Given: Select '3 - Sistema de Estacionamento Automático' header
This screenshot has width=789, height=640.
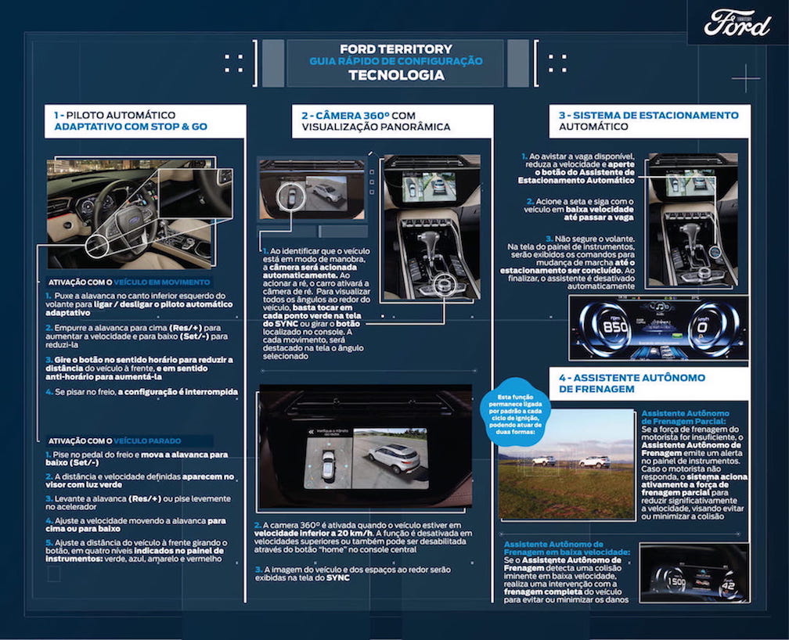Looking at the screenshot, I should pos(649,120).
